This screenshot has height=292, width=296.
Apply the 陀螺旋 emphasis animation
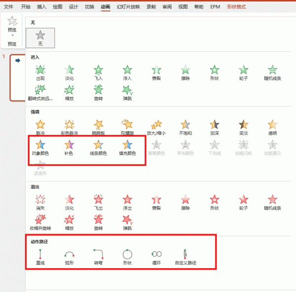point(127,127)
